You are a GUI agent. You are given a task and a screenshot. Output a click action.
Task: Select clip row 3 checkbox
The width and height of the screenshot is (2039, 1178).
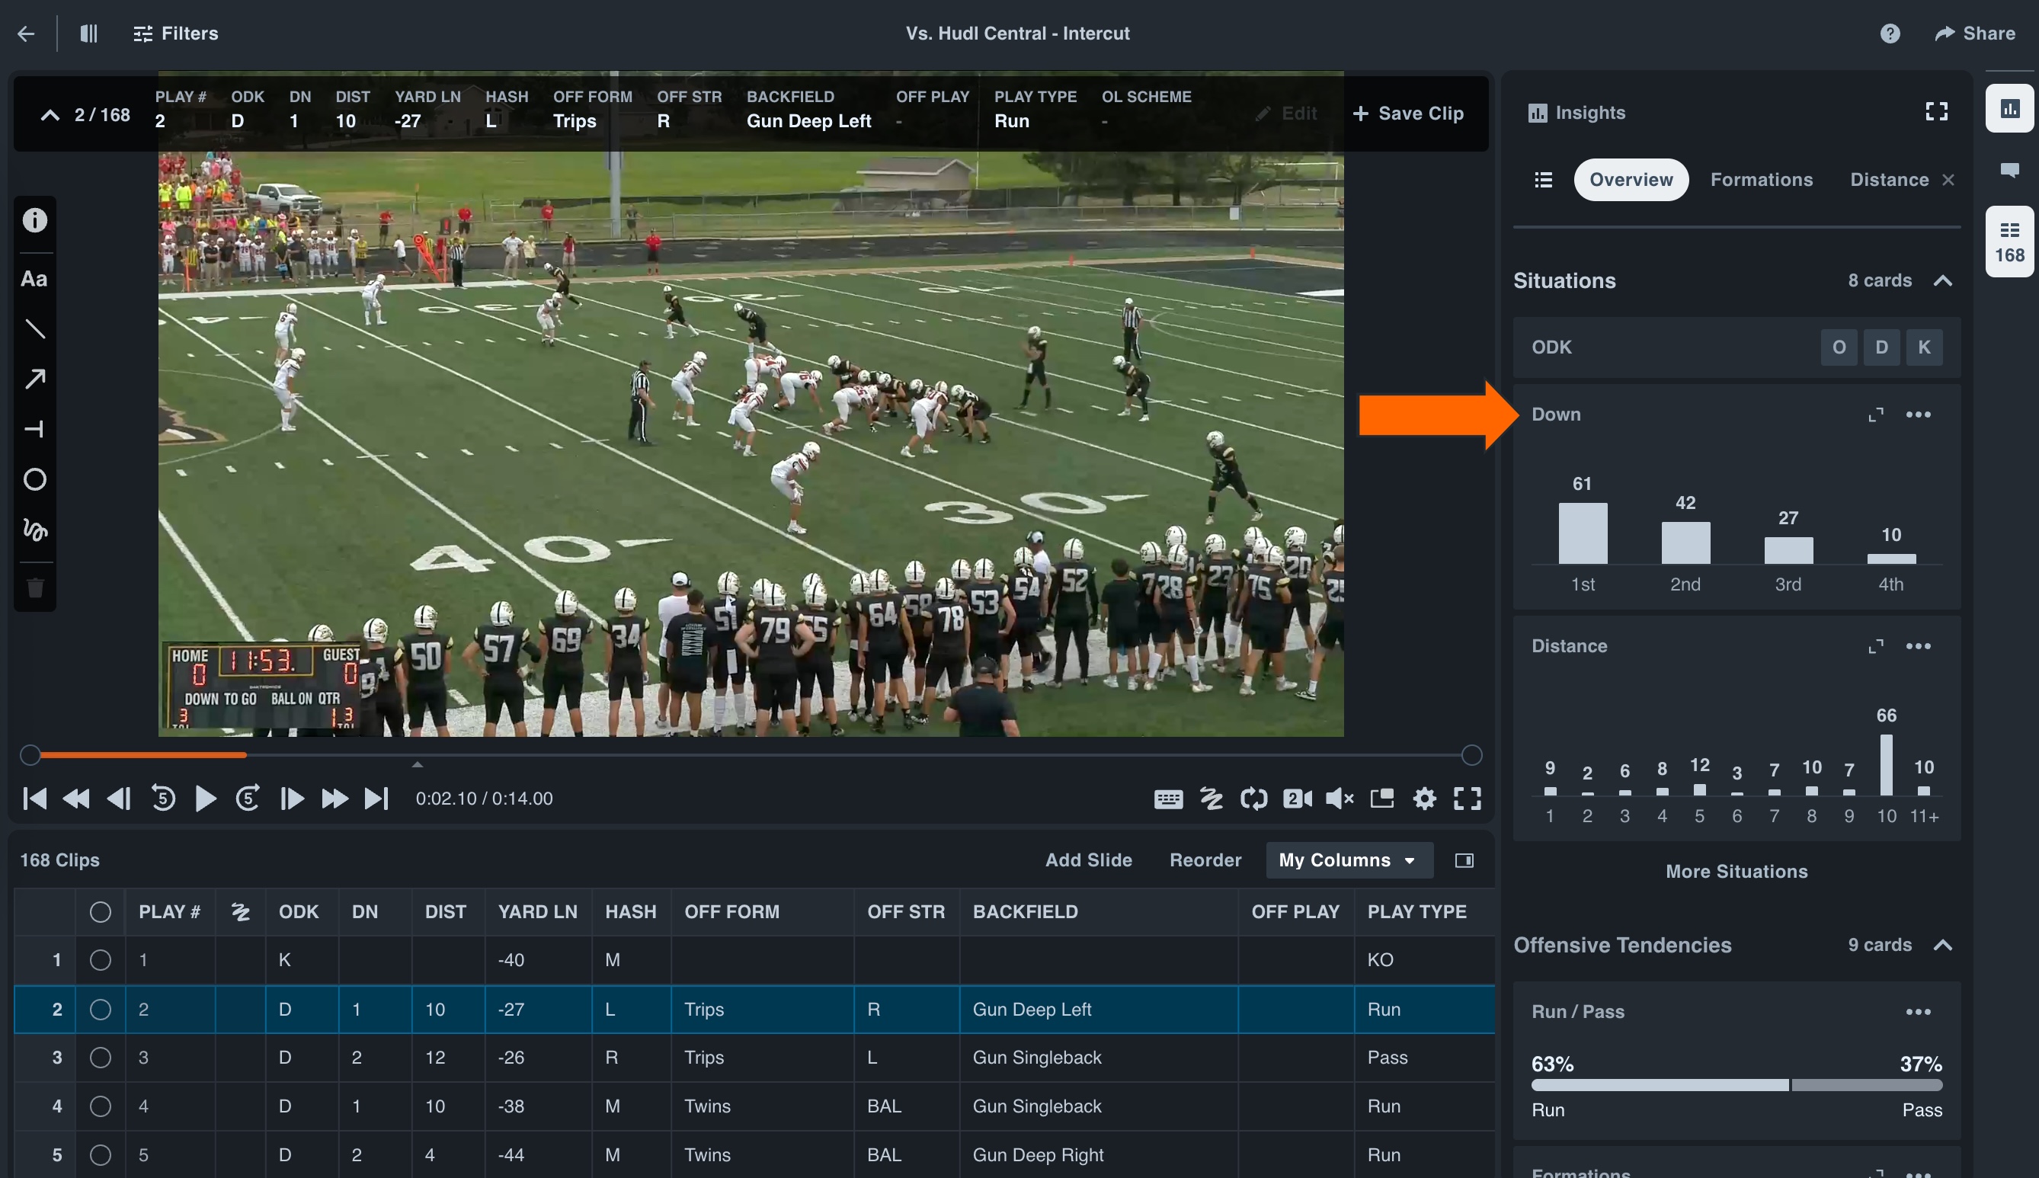pyautogui.click(x=101, y=1058)
